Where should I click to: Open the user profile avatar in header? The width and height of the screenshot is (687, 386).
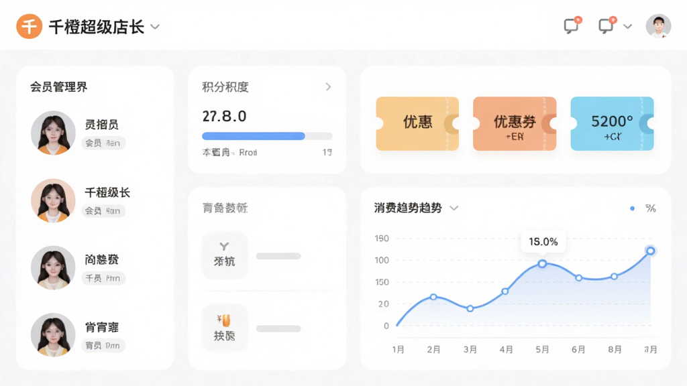(658, 26)
